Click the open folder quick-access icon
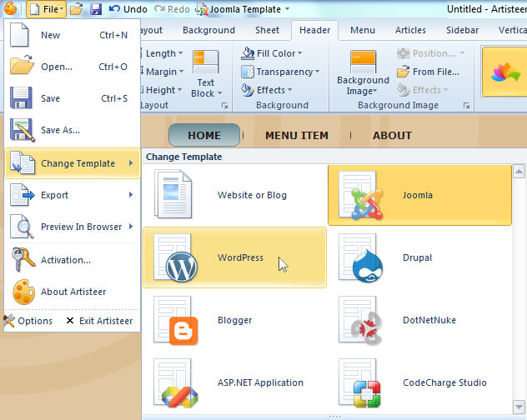The height and width of the screenshot is (420, 527). pyautogui.click(x=77, y=9)
